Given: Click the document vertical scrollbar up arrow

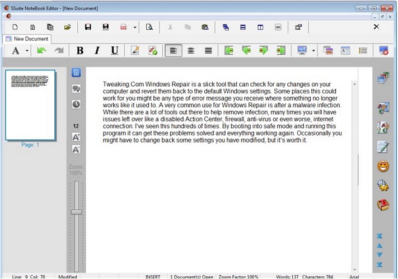Looking at the screenshot, I should click(354, 84).
